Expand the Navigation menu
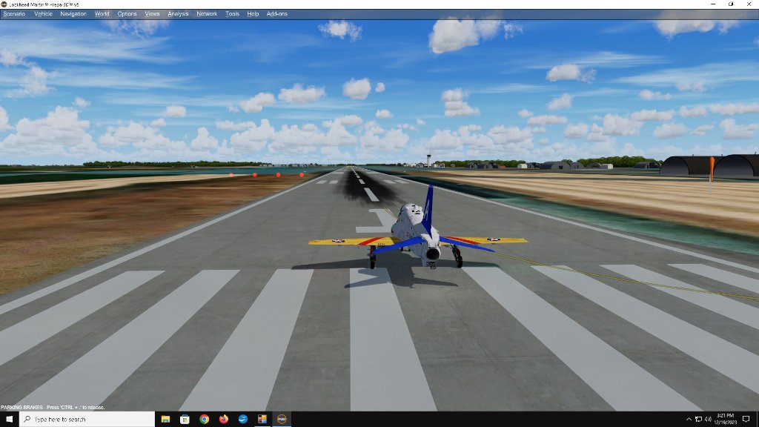759x427 pixels. point(73,13)
